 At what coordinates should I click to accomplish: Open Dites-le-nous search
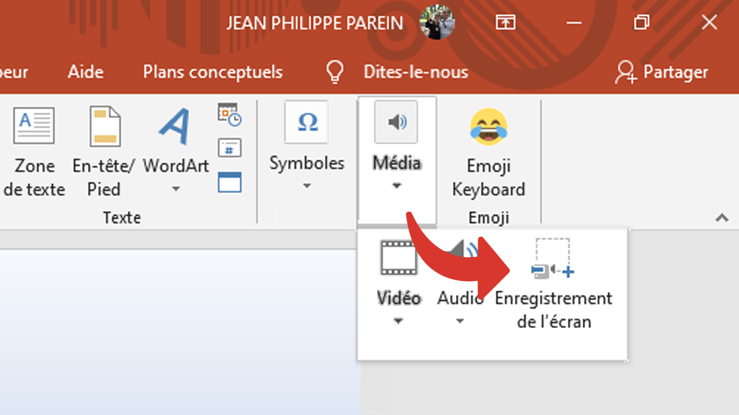click(x=415, y=72)
